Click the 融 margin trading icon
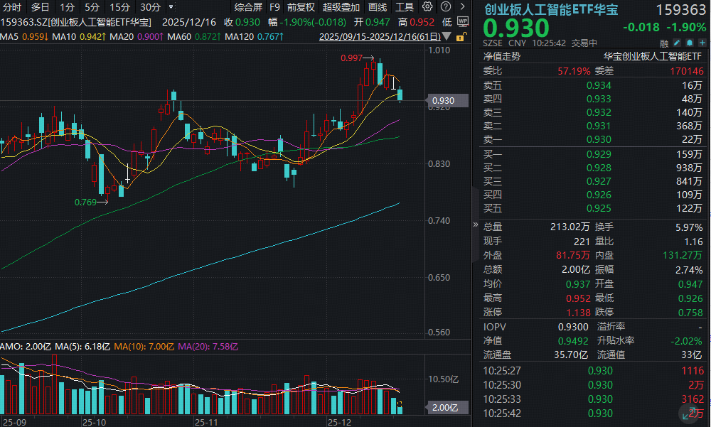The height and width of the screenshot is (427, 711). [x=664, y=43]
